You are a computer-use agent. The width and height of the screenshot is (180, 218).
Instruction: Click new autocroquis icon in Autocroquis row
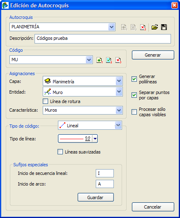124,27
